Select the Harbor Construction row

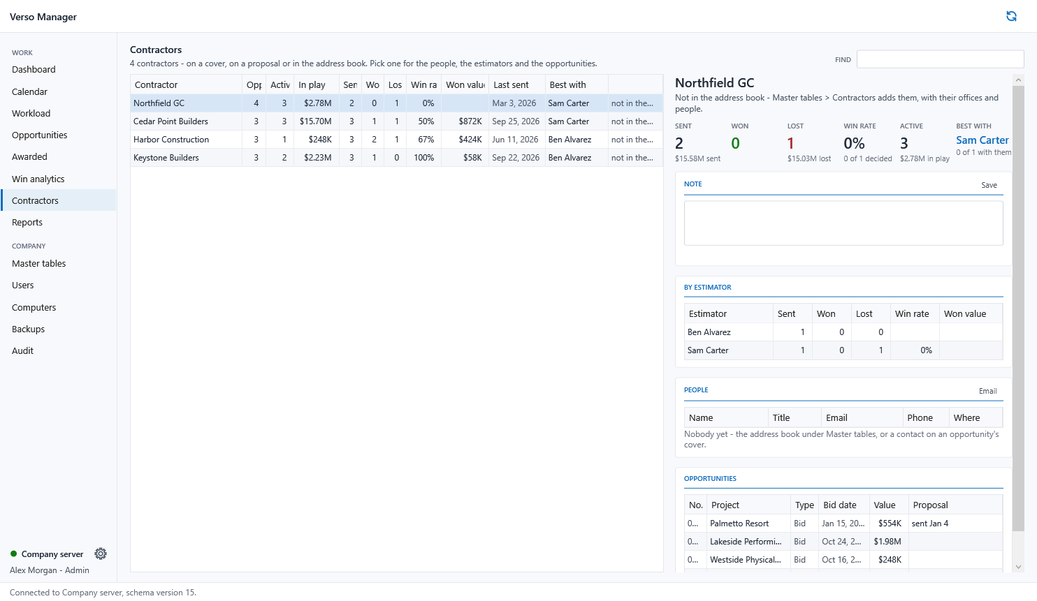(x=396, y=139)
